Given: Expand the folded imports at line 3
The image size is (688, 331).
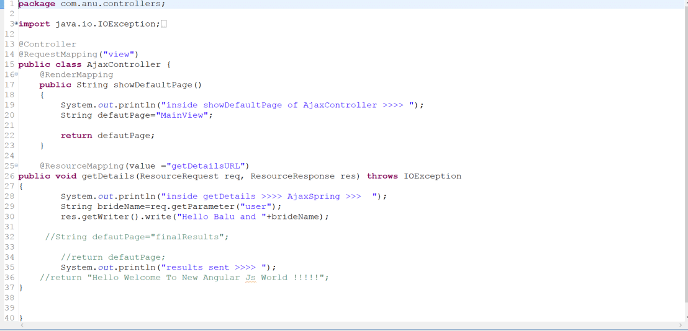Looking at the screenshot, I should click(16, 24).
